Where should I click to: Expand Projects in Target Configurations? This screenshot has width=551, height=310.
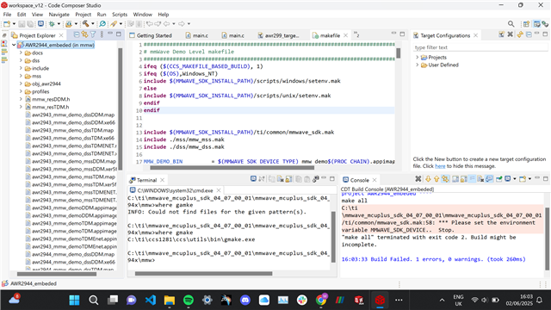click(417, 58)
